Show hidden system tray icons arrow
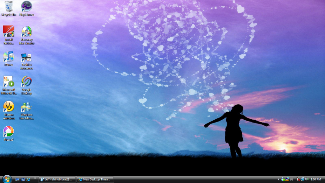325x183 pixels. (278, 179)
